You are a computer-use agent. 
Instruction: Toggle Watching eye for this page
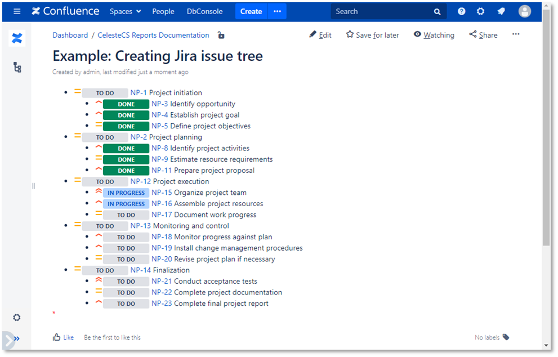[417, 34]
